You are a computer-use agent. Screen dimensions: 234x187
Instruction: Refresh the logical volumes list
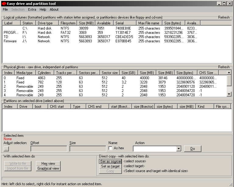[224, 17]
